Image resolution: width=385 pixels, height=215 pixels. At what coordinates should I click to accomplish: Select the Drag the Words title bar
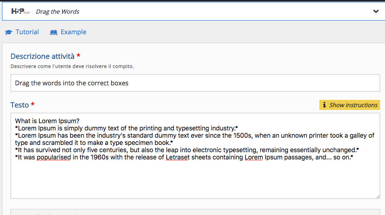coord(193,11)
